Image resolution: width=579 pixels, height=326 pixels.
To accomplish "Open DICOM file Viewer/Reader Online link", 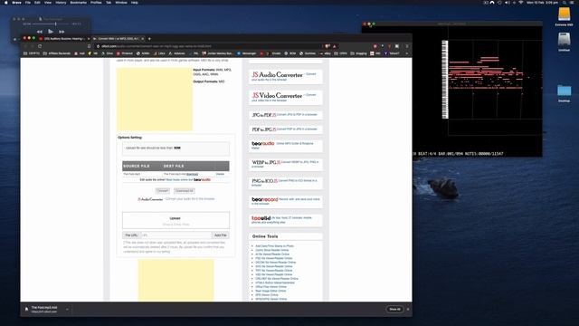I will pos(275,262).
